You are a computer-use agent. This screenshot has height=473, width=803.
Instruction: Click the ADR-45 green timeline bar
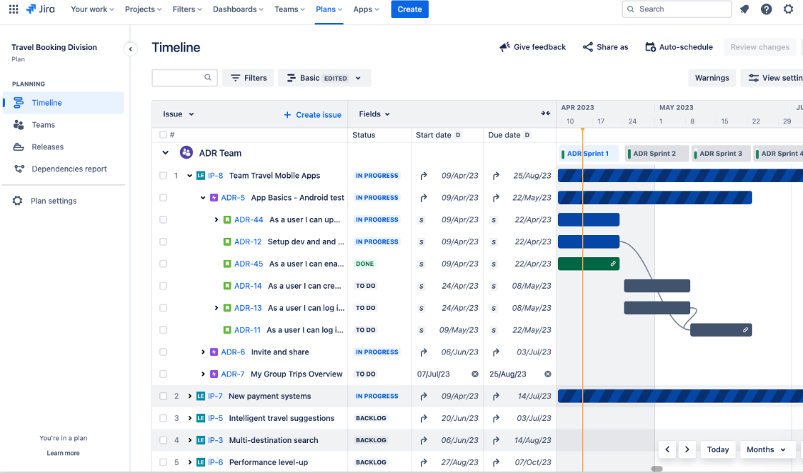[589, 264]
